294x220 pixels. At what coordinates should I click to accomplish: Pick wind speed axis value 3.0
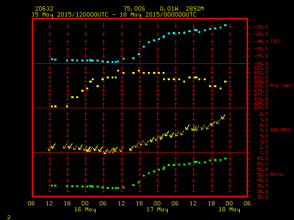tap(264, 142)
